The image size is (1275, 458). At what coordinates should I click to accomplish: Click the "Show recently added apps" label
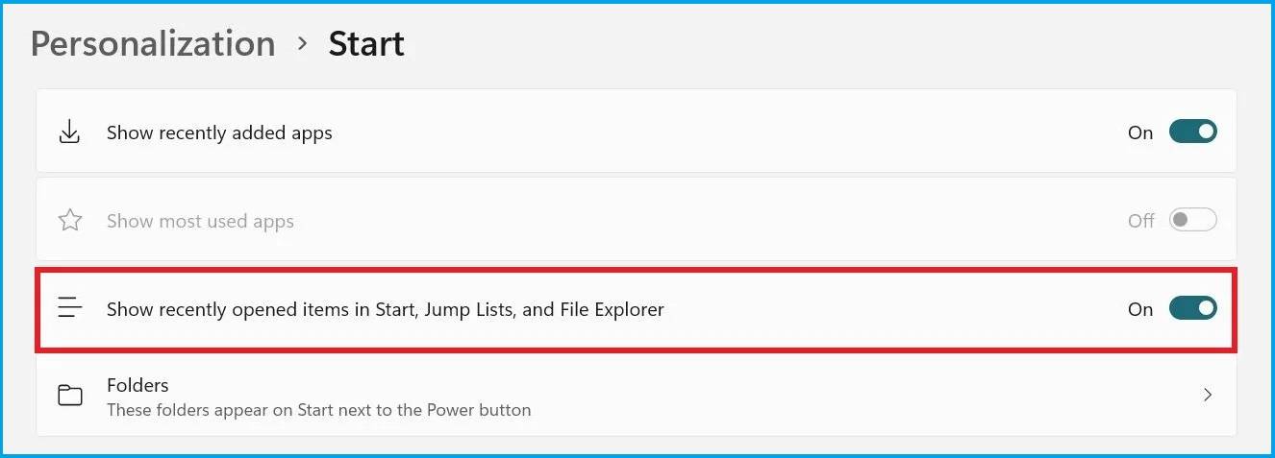219,133
